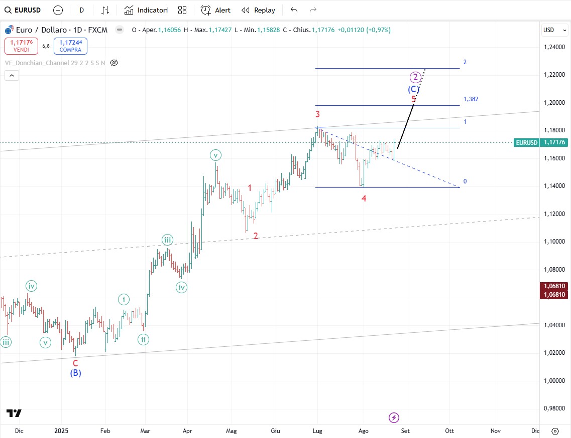
Task: Collapse the indicator legend chevron
Action: pyautogui.click(x=12, y=75)
